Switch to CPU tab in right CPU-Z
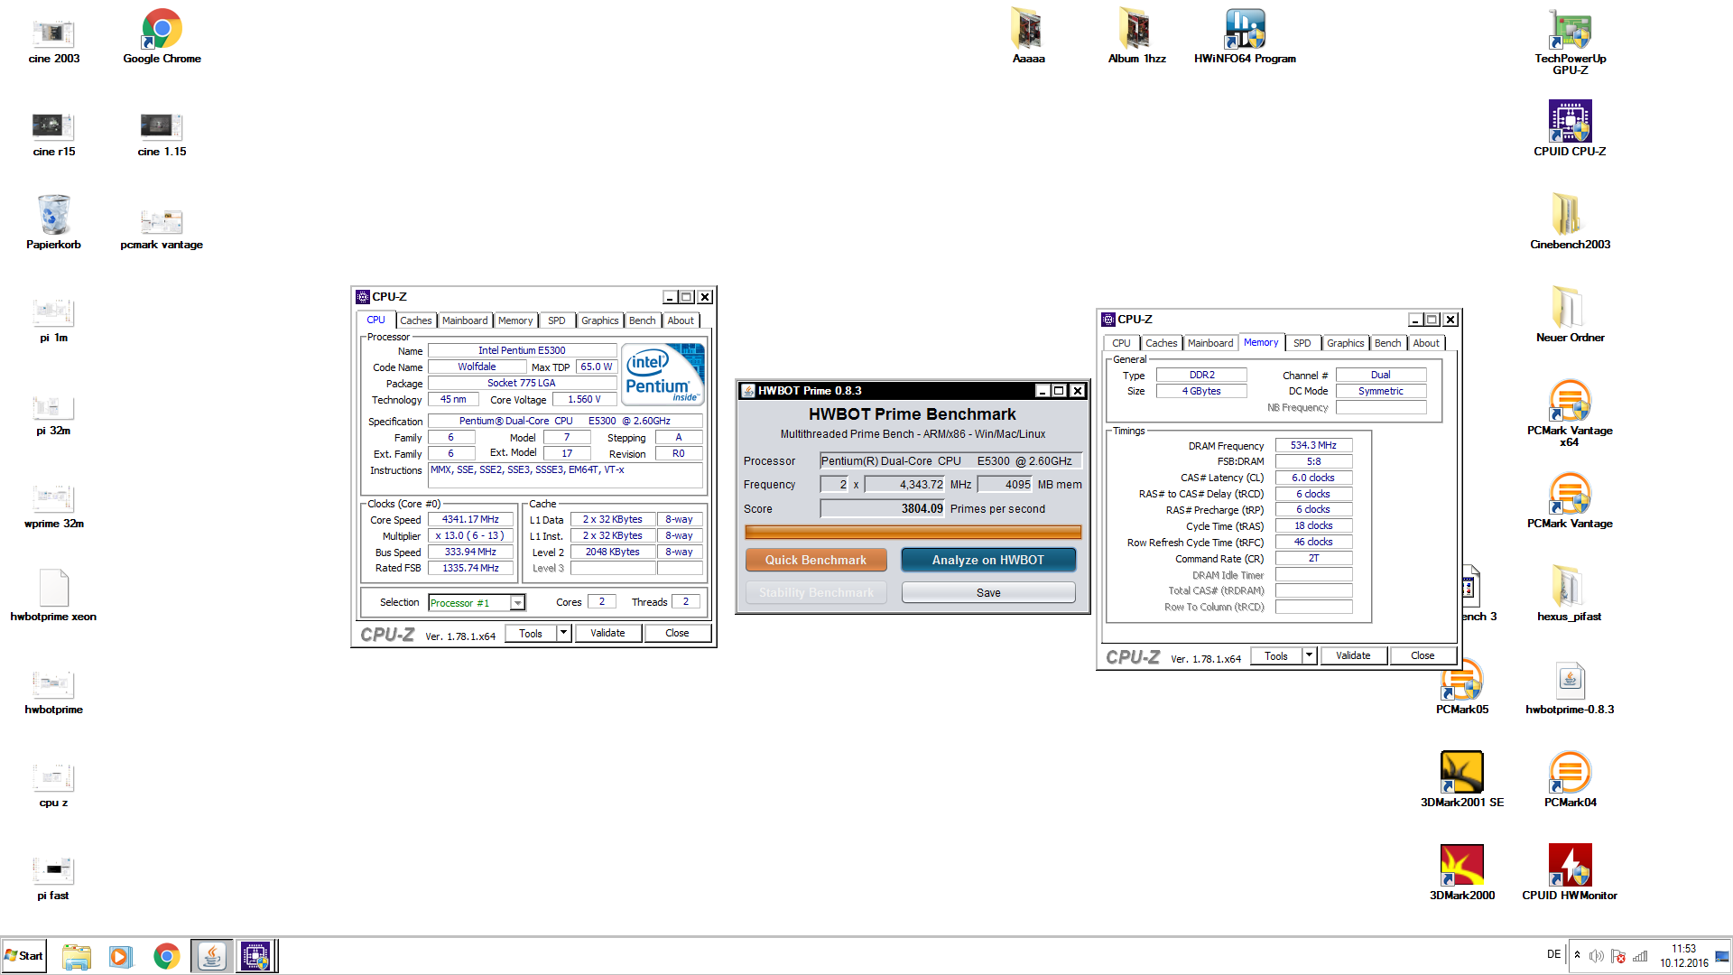 [1121, 343]
